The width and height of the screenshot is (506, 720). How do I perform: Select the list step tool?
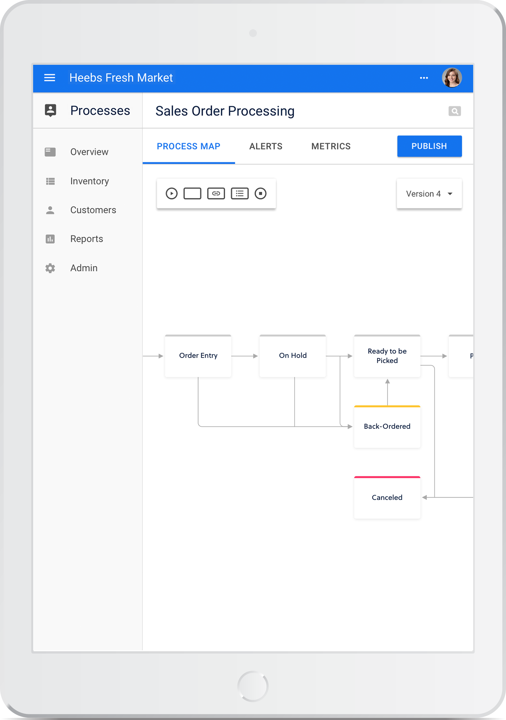240,194
